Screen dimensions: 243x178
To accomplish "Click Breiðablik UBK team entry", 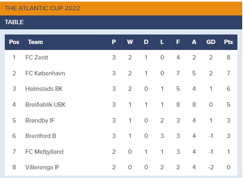I will point(45,105).
